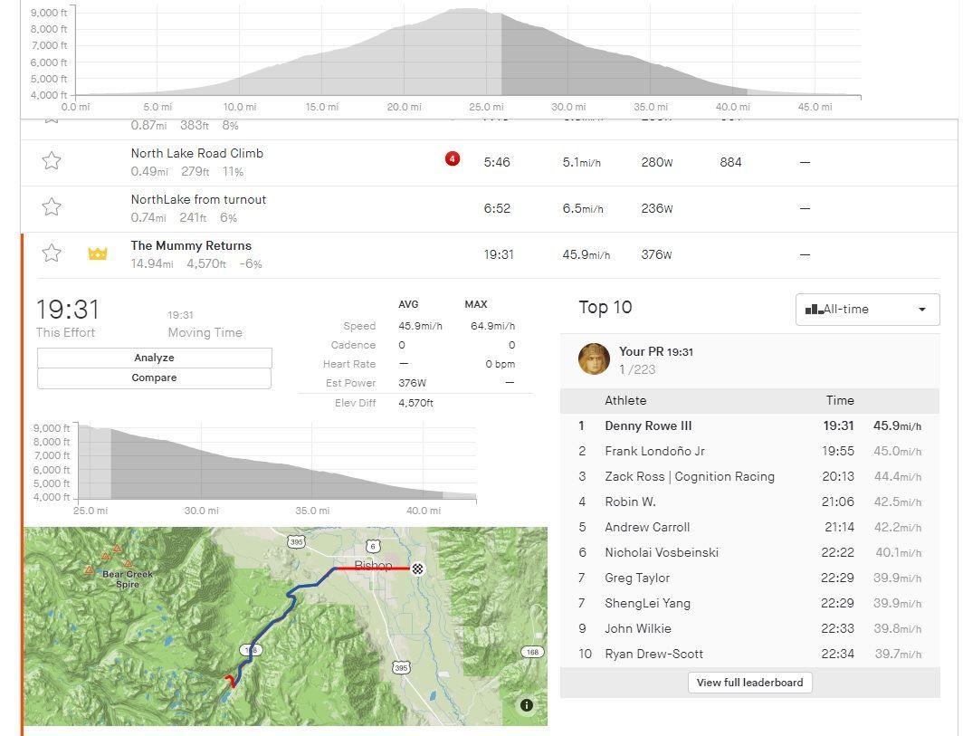Click View full leaderboard button

pos(749,683)
